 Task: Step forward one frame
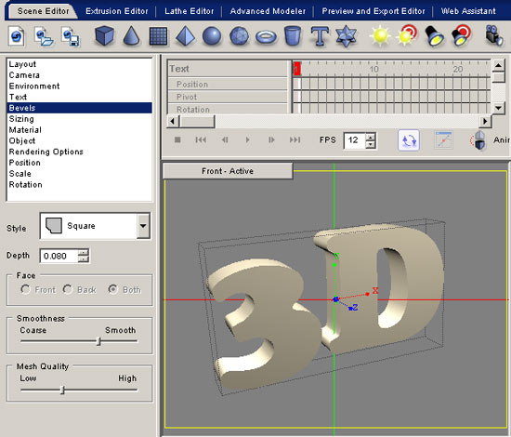[271, 139]
